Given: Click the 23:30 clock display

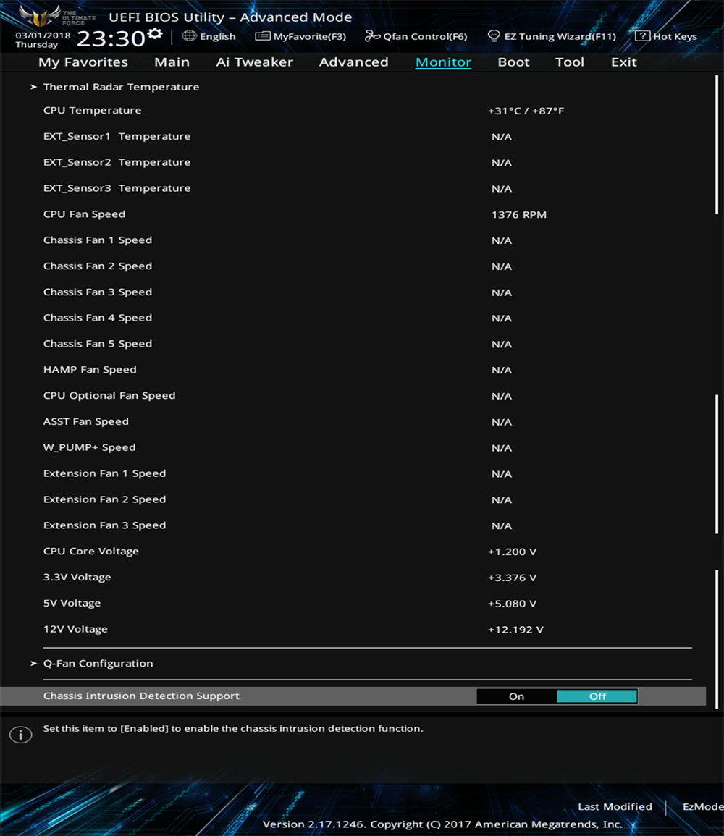Looking at the screenshot, I should (x=110, y=38).
